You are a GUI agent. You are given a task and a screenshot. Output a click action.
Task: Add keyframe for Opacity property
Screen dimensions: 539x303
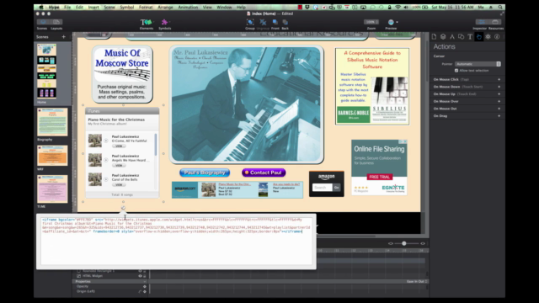pos(144,286)
